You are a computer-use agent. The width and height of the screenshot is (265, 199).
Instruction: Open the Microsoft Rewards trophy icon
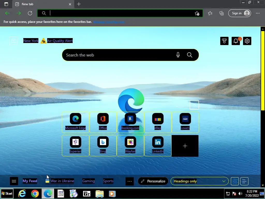pos(224,41)
